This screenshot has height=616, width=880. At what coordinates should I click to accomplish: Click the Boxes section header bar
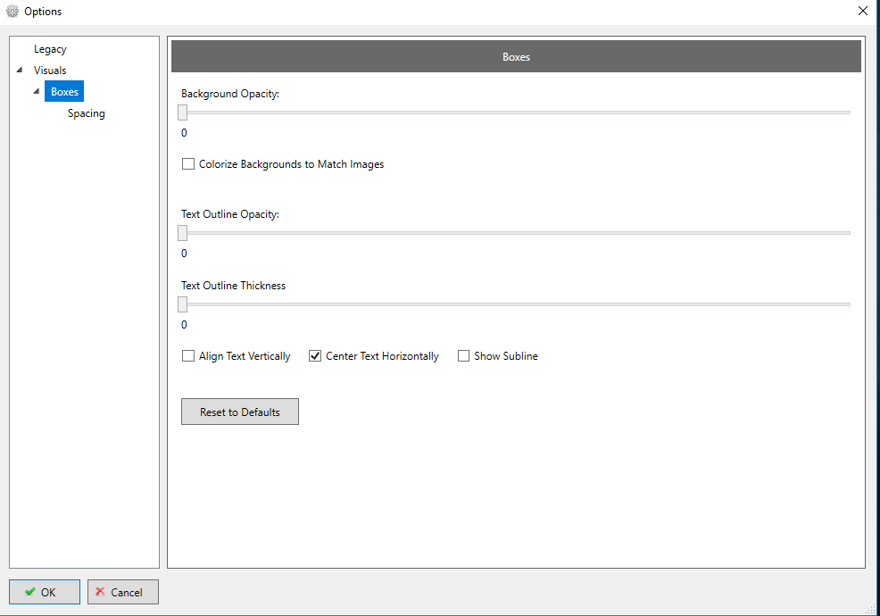[516, 57]
